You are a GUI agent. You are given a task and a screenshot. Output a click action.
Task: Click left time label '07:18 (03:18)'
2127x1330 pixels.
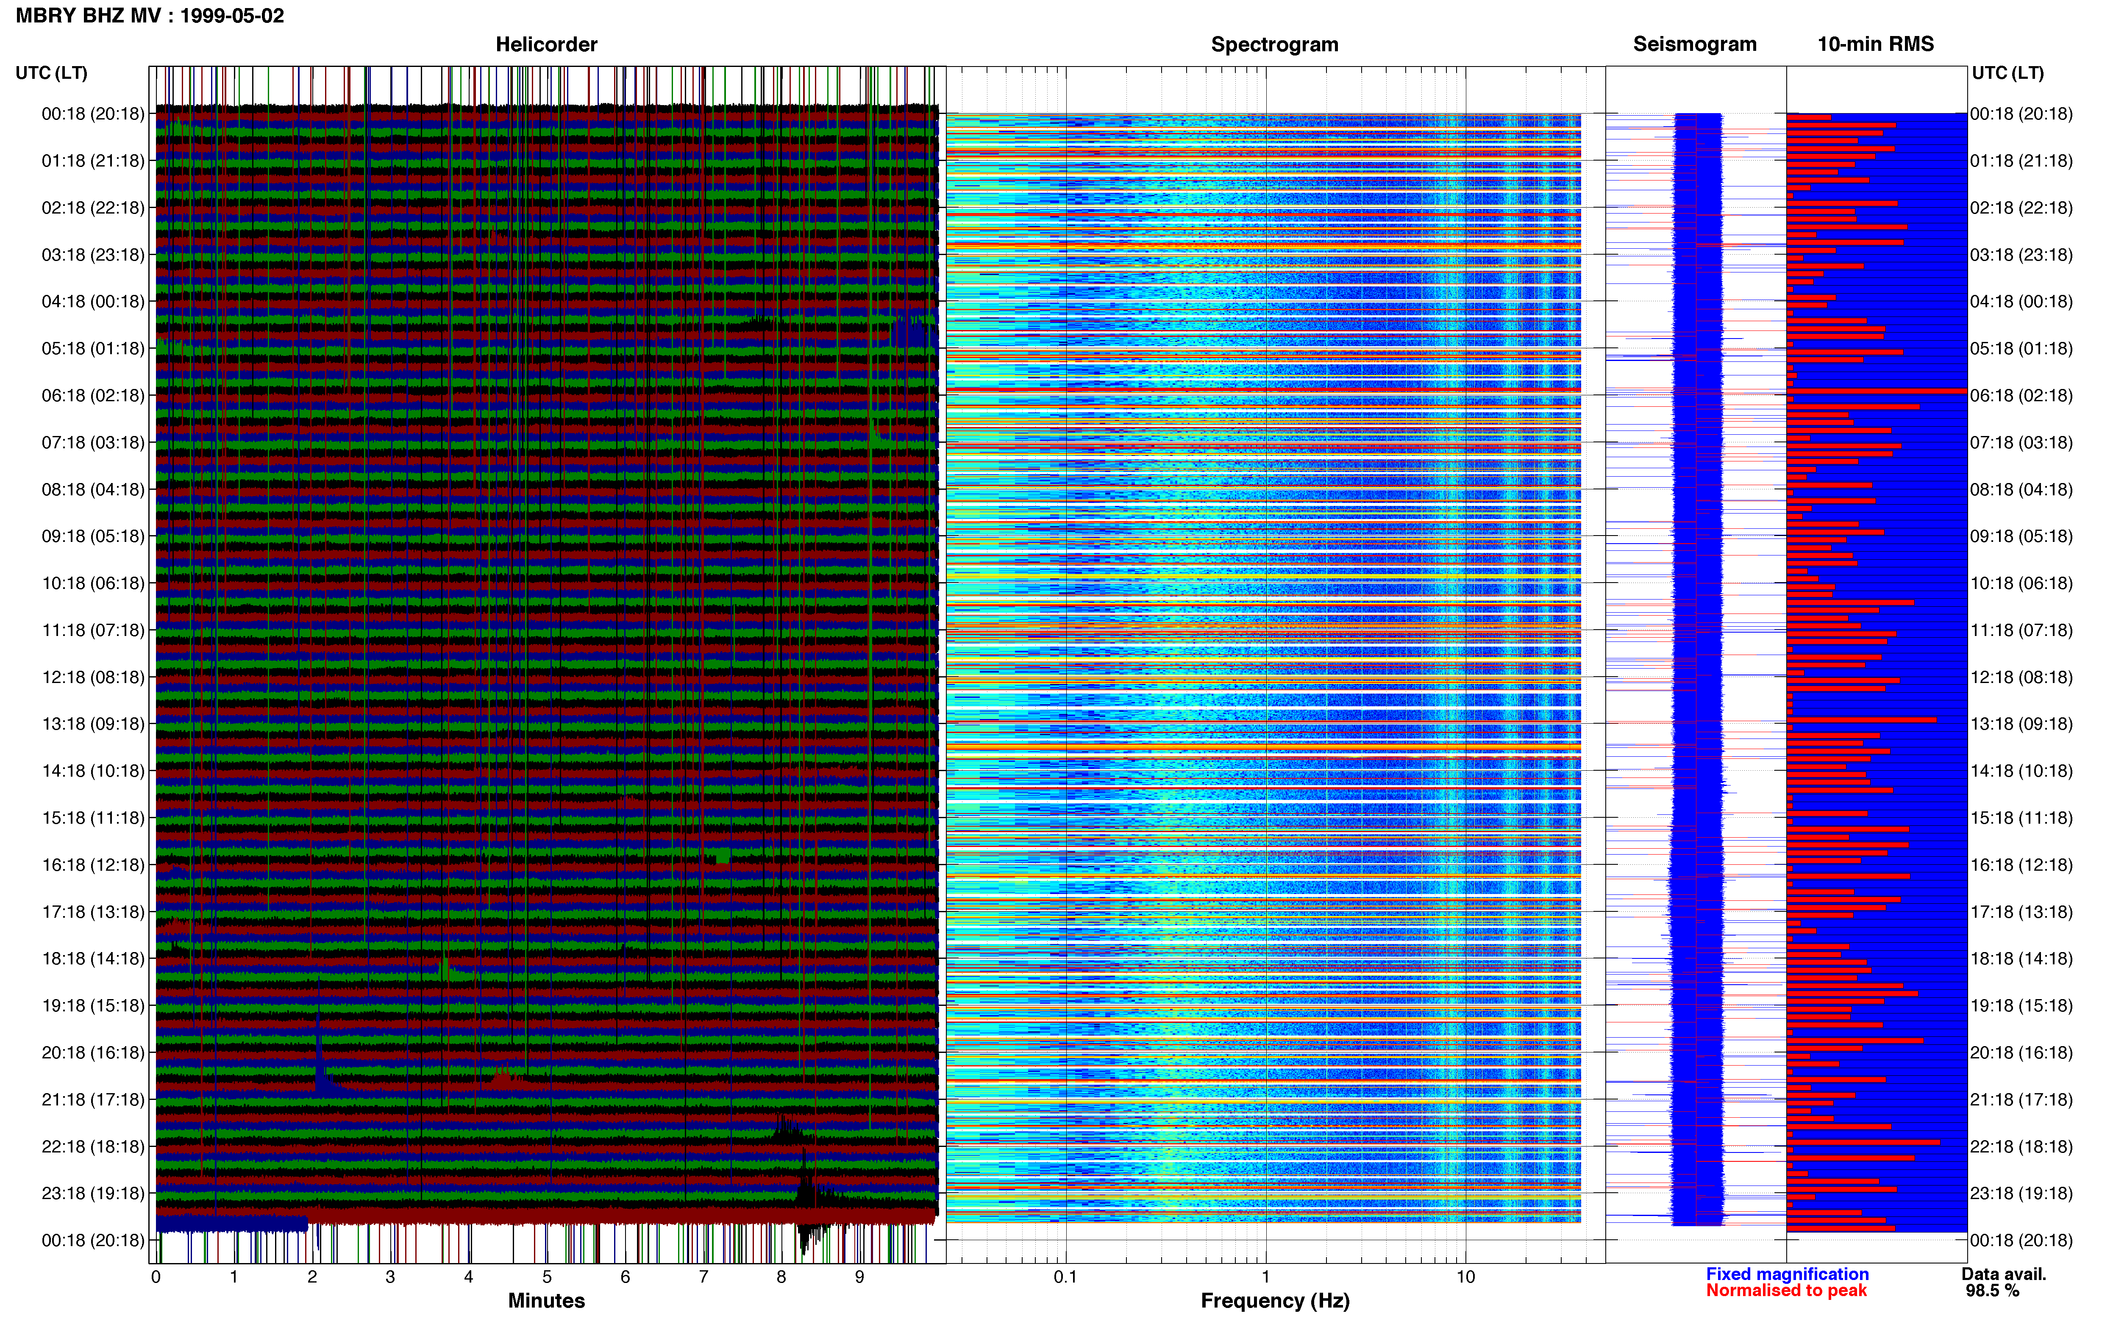[93, 442]
